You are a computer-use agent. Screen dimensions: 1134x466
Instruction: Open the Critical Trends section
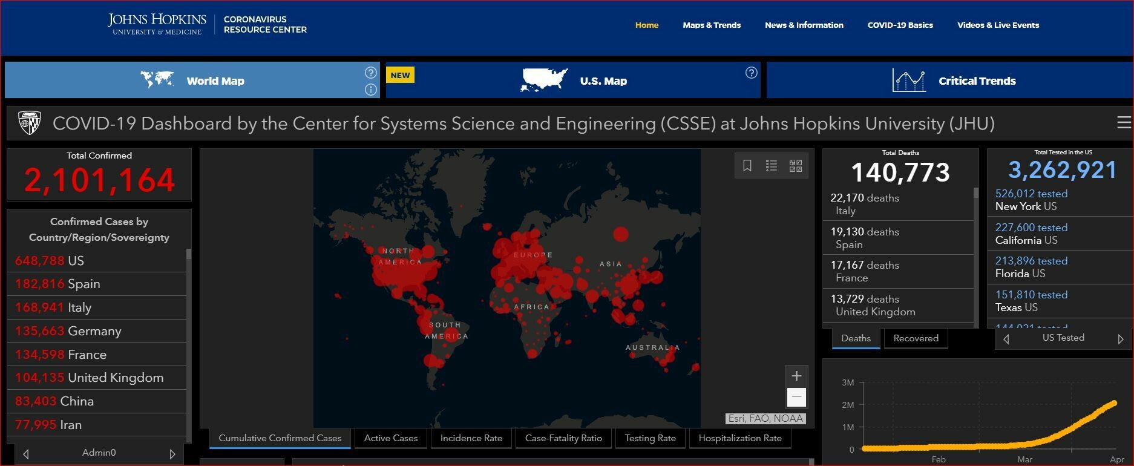[x=950, y=80]
